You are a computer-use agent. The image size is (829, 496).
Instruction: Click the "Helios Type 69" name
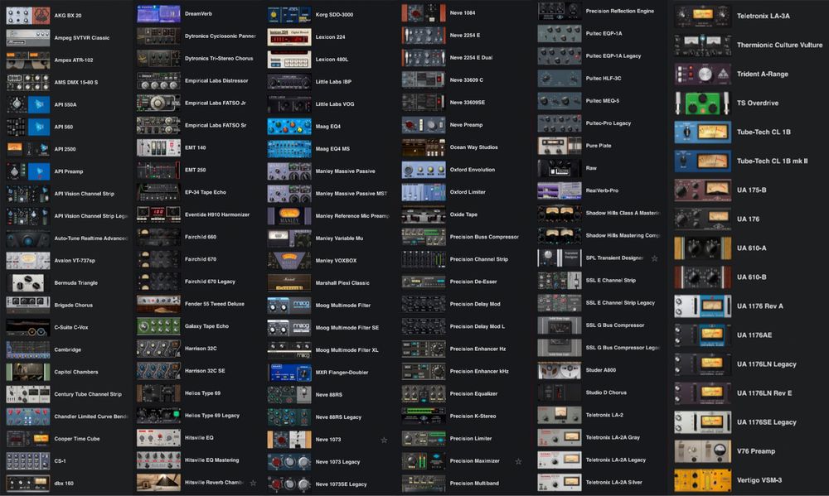point(202,393)
